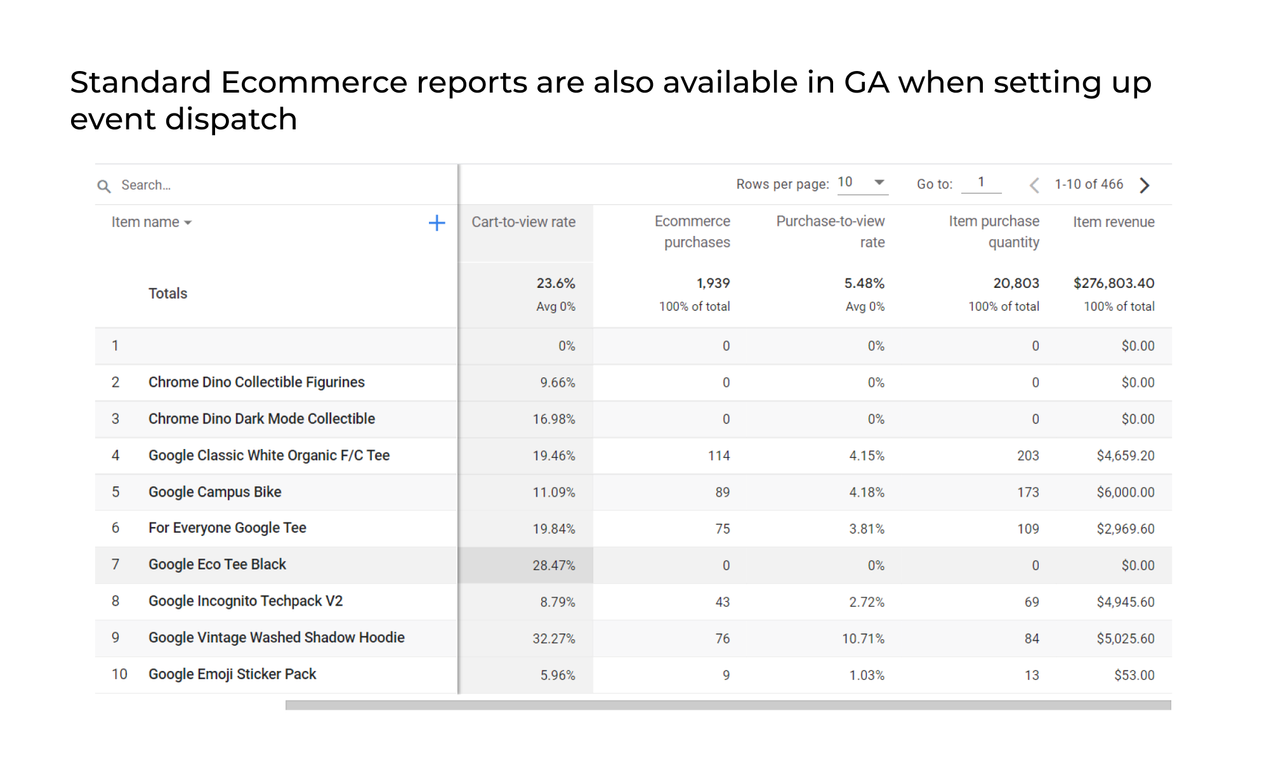Image resolution: width=1269 pixels, height=761 pixels.
Task: Open the Rows per page dropdown
Action: pyautogui.click(x=862, y=183)
